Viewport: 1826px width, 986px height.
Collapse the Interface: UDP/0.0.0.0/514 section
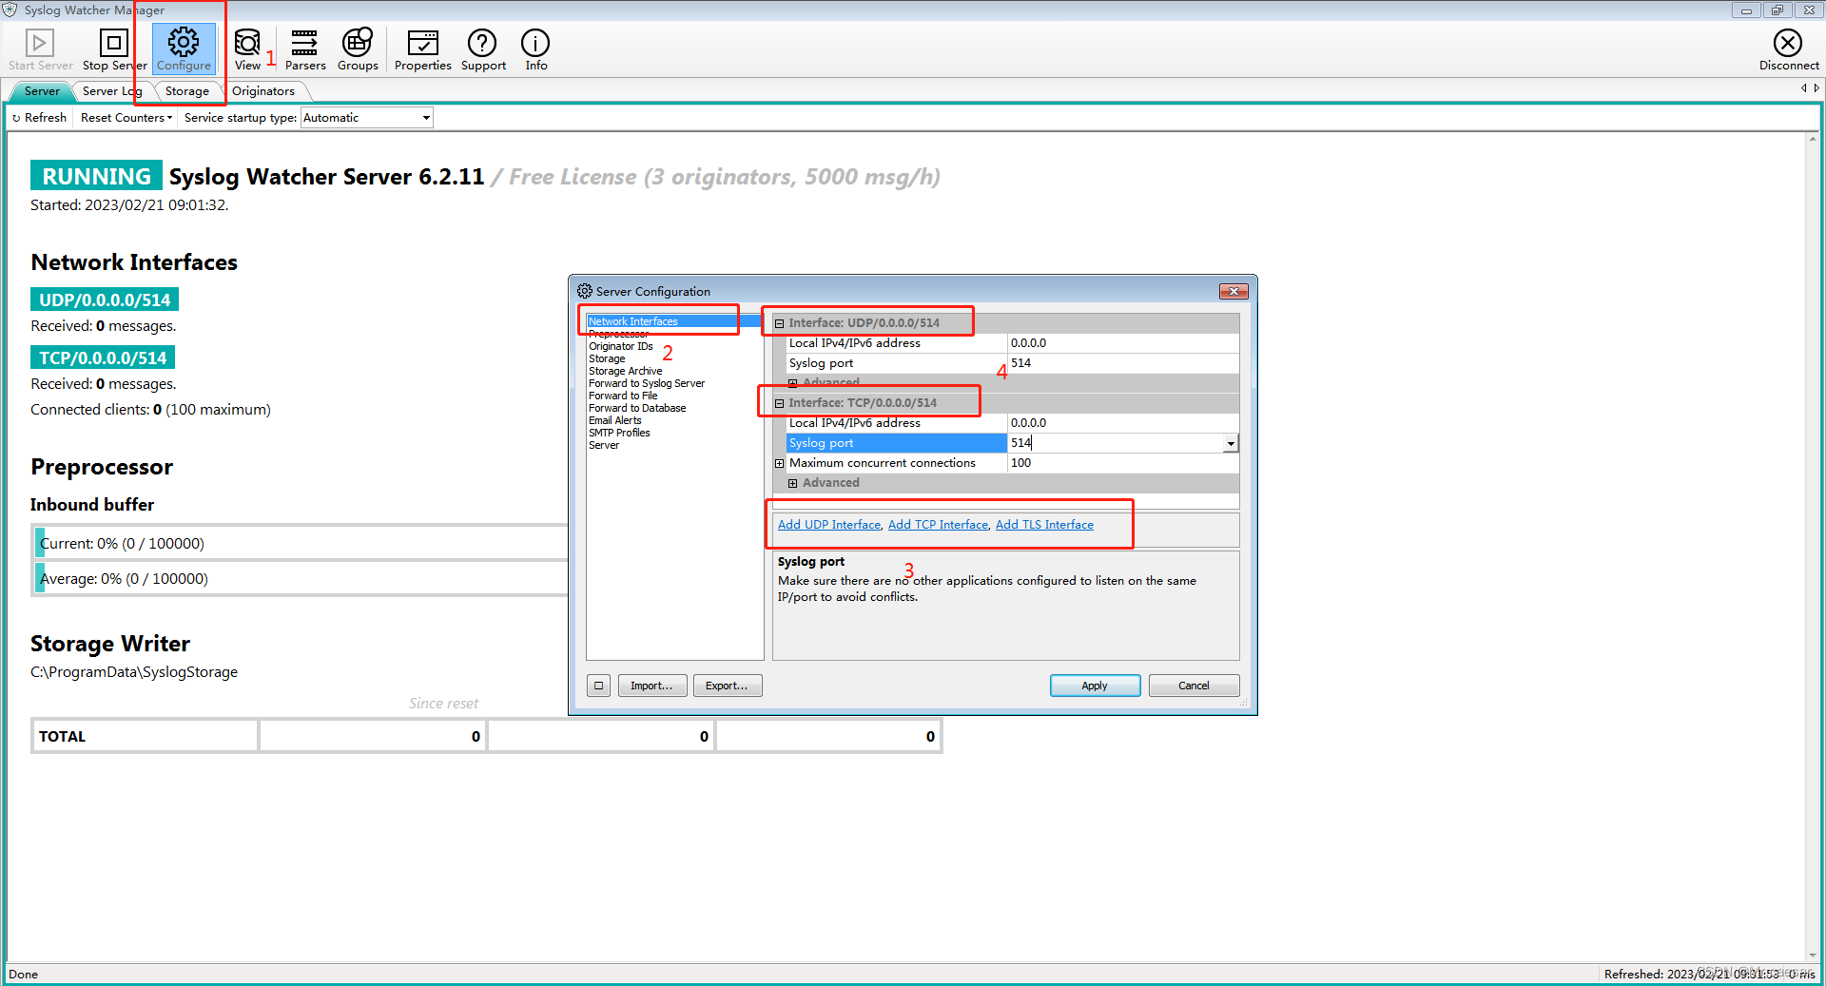(780, 322)
